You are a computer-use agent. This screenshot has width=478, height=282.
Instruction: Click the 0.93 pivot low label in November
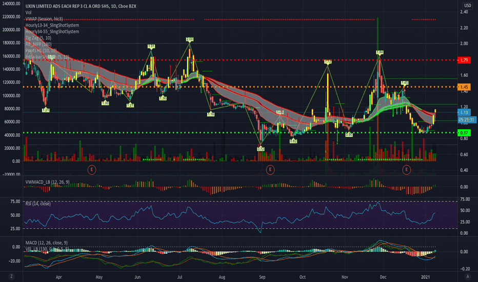[349, 134]
